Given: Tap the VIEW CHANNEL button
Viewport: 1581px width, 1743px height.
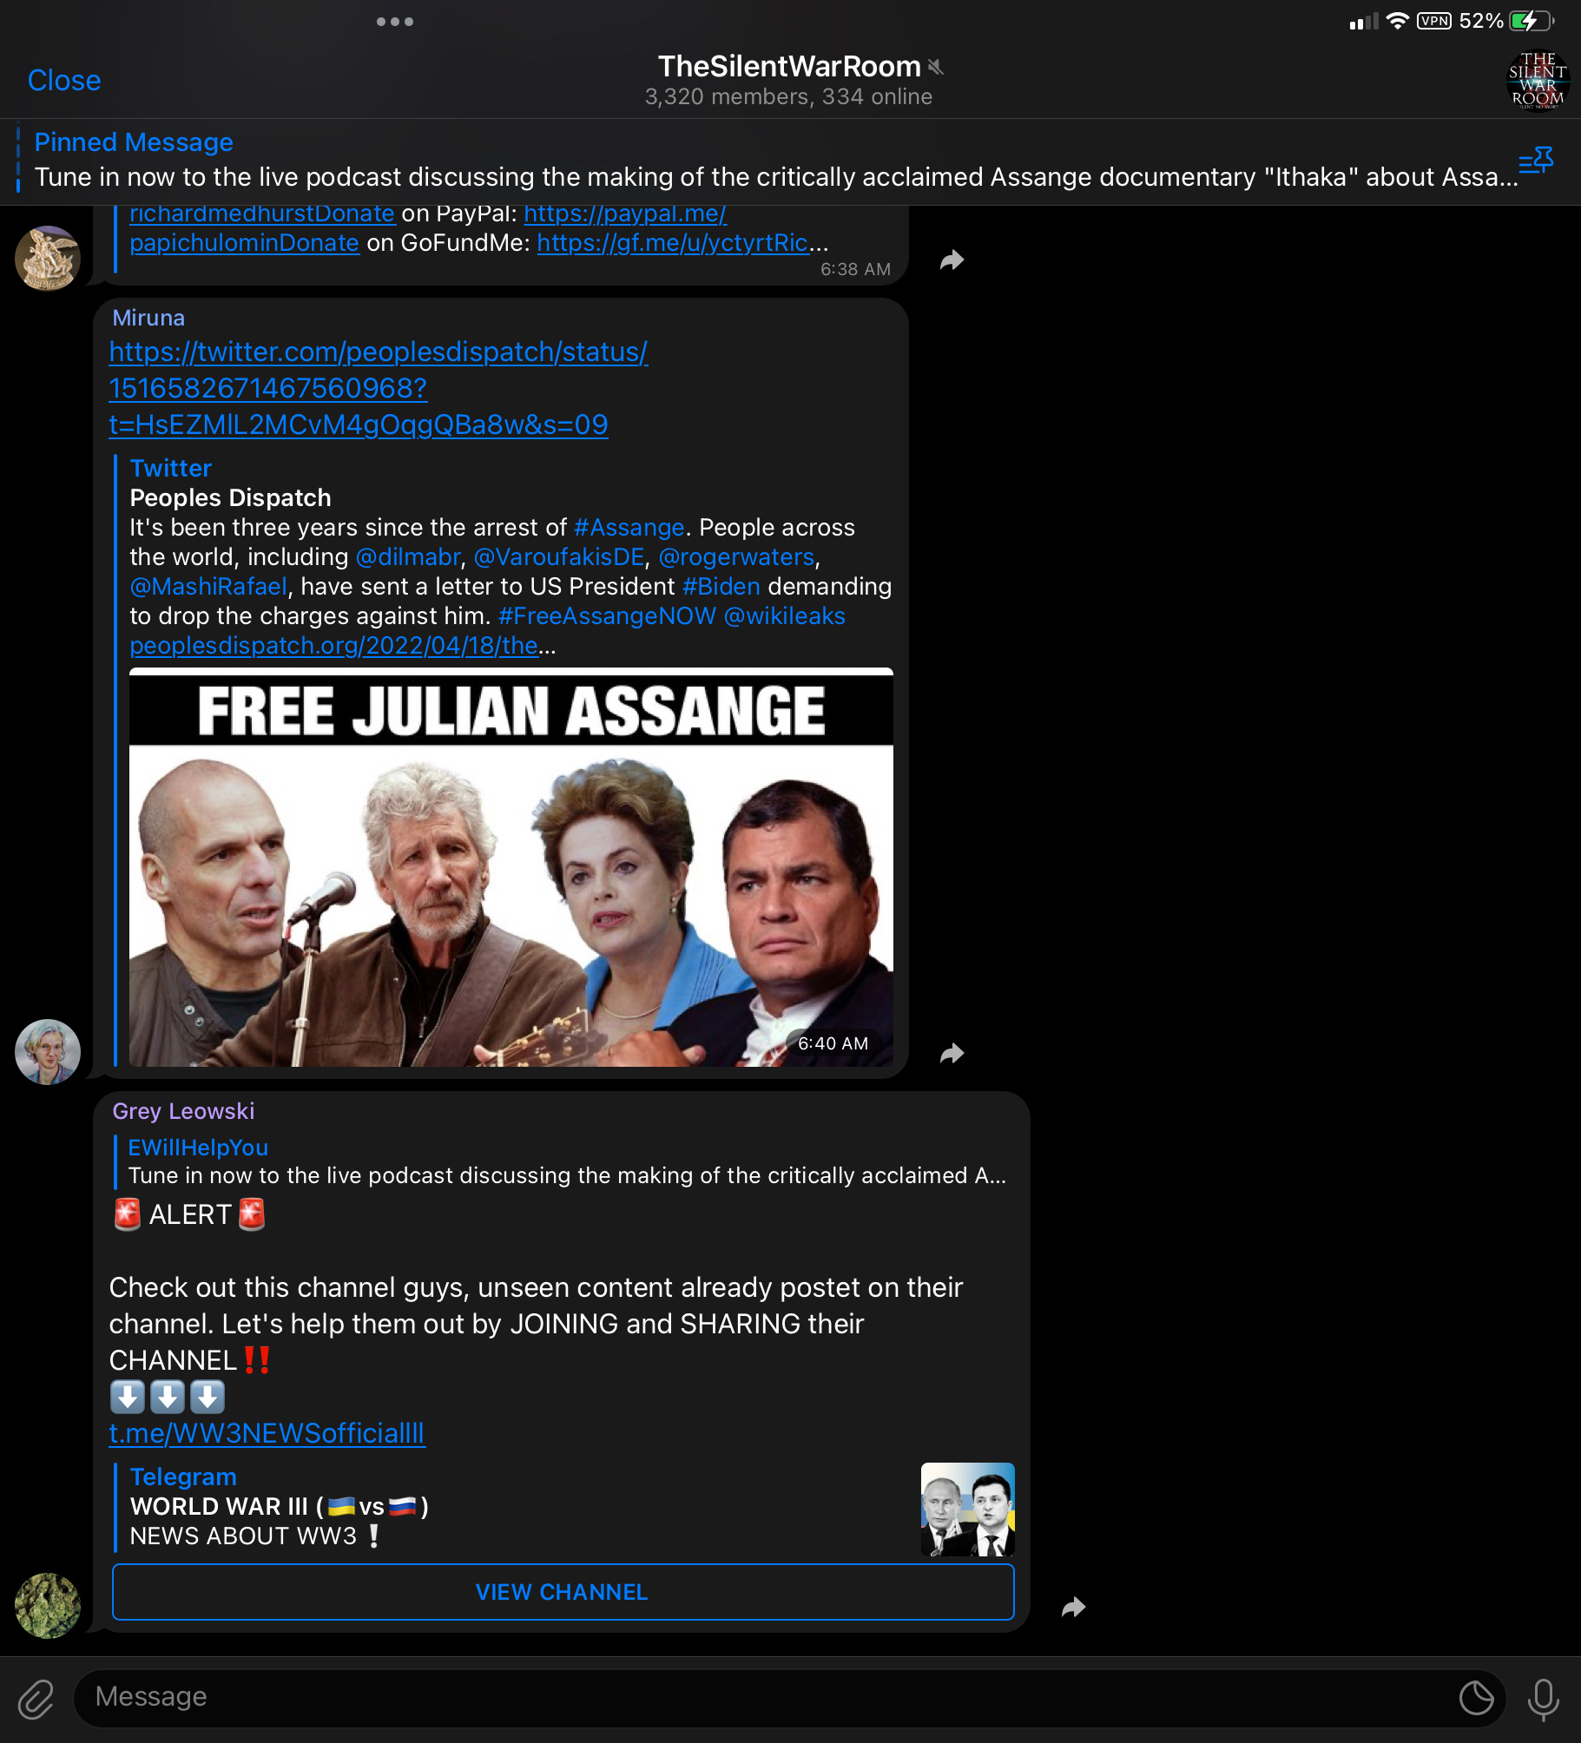Looking at the screenshot, I should click(x=563, y=1592).
